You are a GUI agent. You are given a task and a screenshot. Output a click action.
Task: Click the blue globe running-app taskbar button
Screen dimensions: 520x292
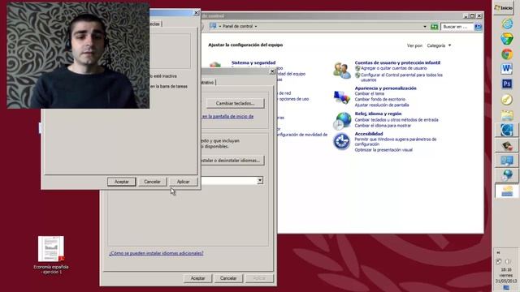(507, 130)
